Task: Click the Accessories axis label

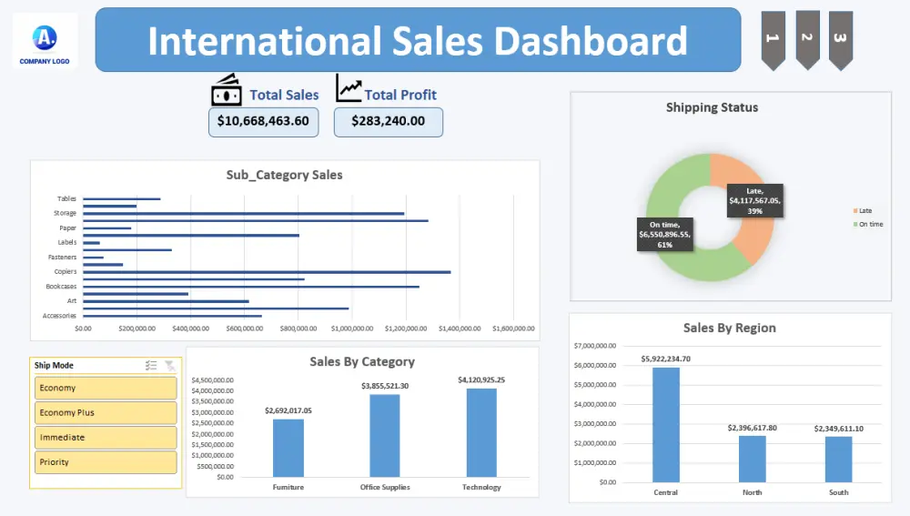Action: pos(59,316)
